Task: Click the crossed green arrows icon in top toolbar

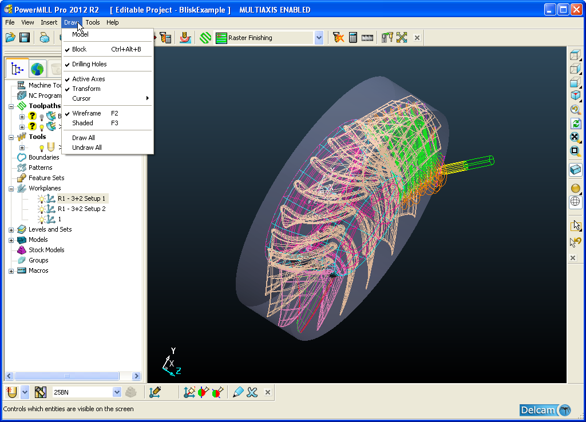Action: click(402, 37)
